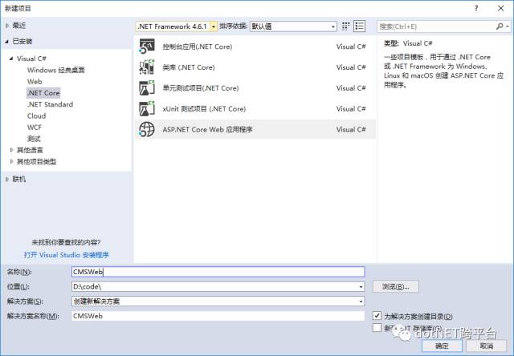Open the search options dropdown arrow
Viewport: 514px width, 356px height.
507,26
